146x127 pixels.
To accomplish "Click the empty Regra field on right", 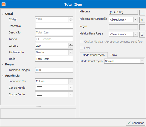I will (123, 27).
